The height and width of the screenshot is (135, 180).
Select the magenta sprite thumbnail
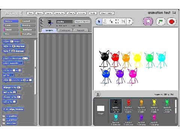point(154,120)
